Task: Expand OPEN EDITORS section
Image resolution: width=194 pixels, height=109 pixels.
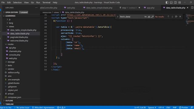Action: 12,12
